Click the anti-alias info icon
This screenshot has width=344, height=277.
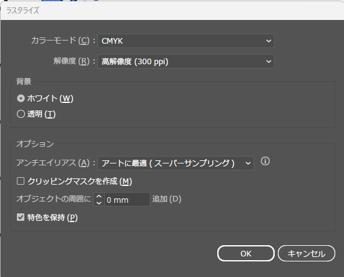(265, 162)
